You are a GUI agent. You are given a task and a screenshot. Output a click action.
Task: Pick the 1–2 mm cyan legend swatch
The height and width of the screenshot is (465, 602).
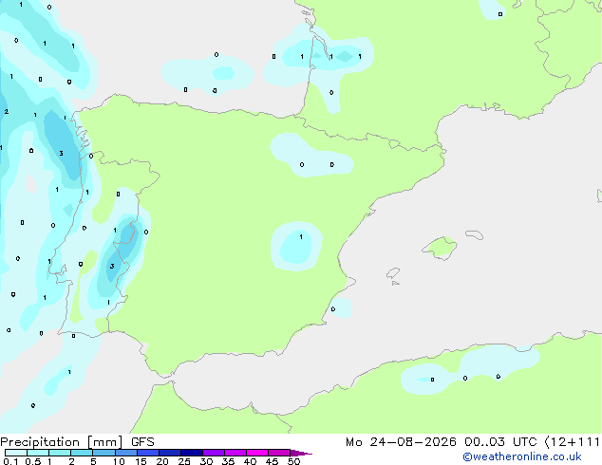[60, 453]
